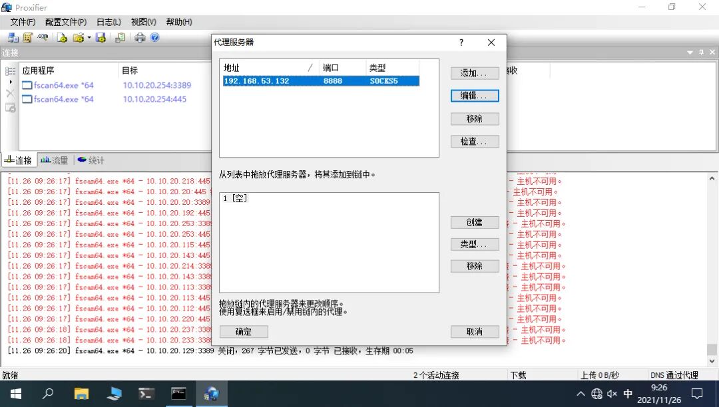The height and width of the screenshot is (407, 719).
Task: Expand the open-profile dropdown arrow
Action: [x=89, y=37]
